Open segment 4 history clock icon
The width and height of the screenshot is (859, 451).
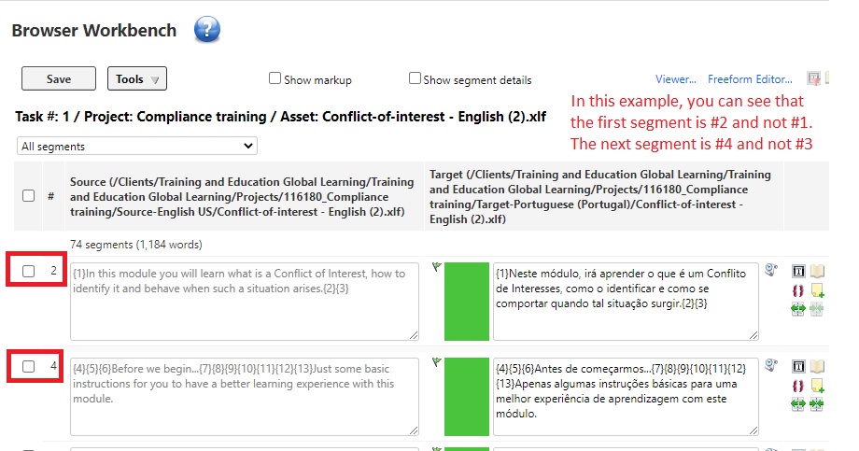pyautogui.click(x=771, y=365)
